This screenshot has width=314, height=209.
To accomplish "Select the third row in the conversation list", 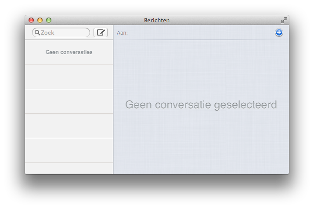I will coord(69,101).
